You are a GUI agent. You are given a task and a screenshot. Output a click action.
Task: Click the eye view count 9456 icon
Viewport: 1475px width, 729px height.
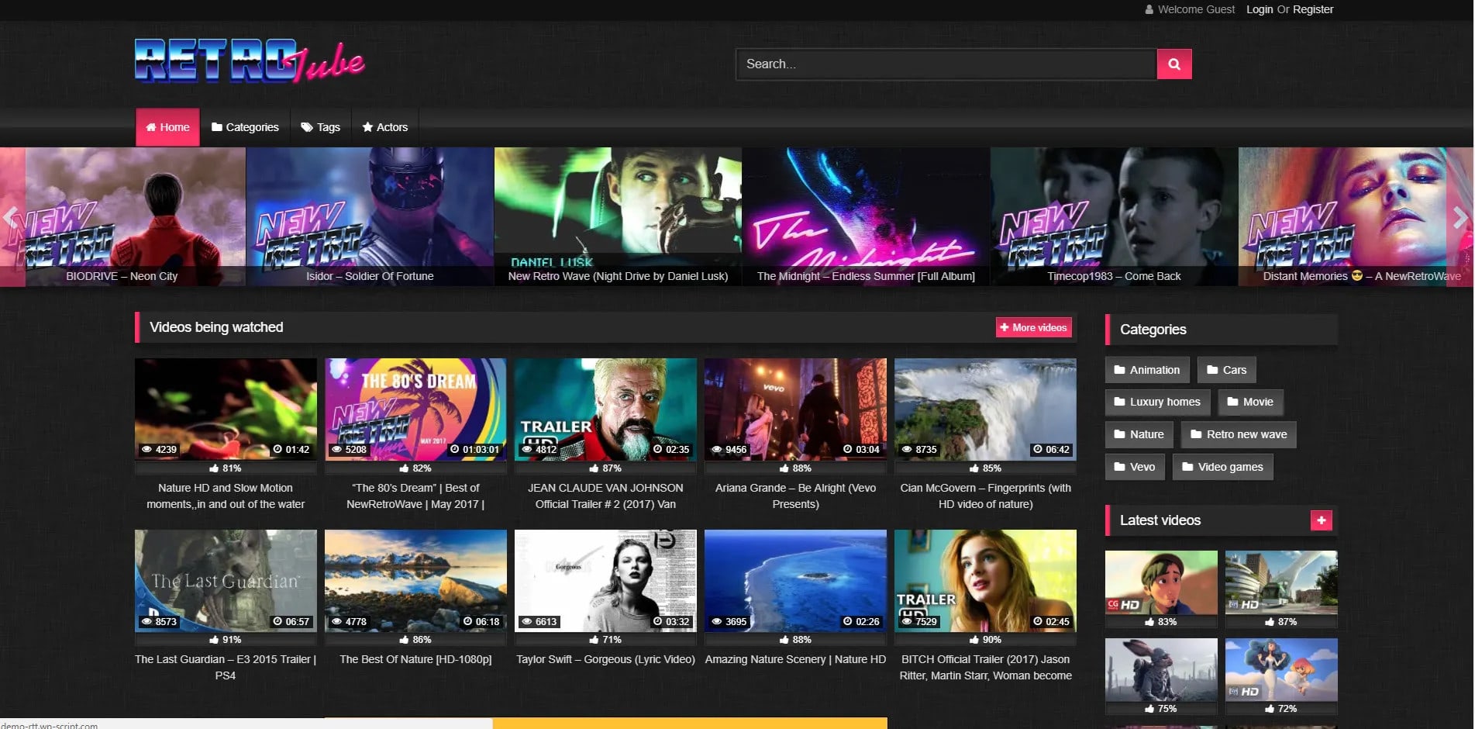tap(716, 450)
